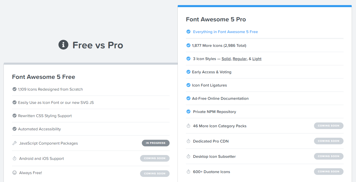Click check icon next to 1,109 Icons Redesigned
Screen dimensions: 356x182
[15, 89]
